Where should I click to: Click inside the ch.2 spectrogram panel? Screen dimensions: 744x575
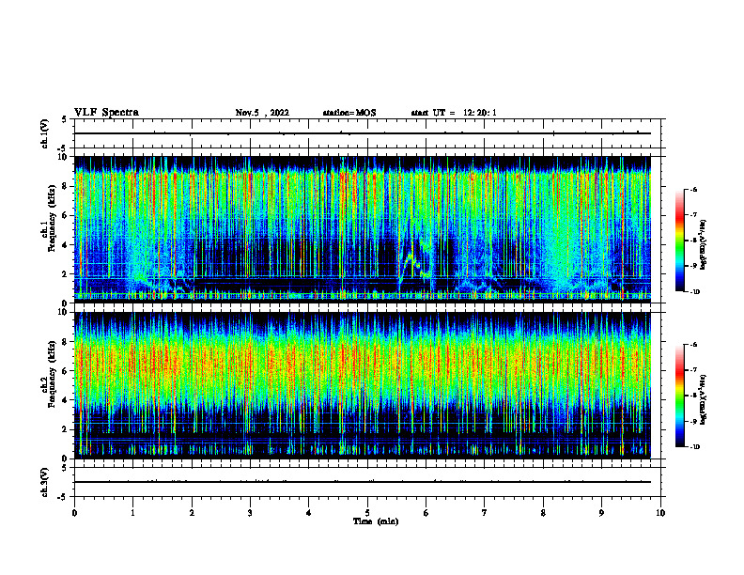(x=363, y=385)
